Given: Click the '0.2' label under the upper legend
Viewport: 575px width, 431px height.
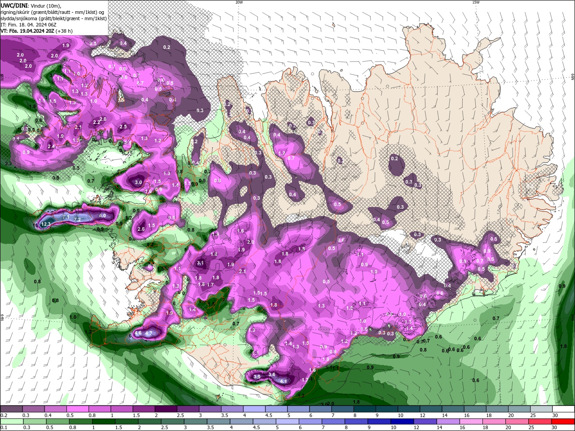Looking at the screenshot, I should pos(4,415).
